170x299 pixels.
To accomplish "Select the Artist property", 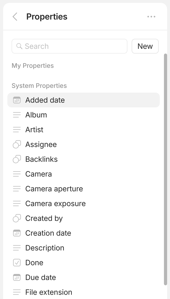I will (34, 130).
